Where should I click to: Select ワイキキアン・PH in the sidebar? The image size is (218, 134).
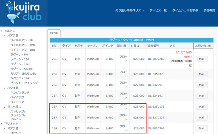point(22,40)
